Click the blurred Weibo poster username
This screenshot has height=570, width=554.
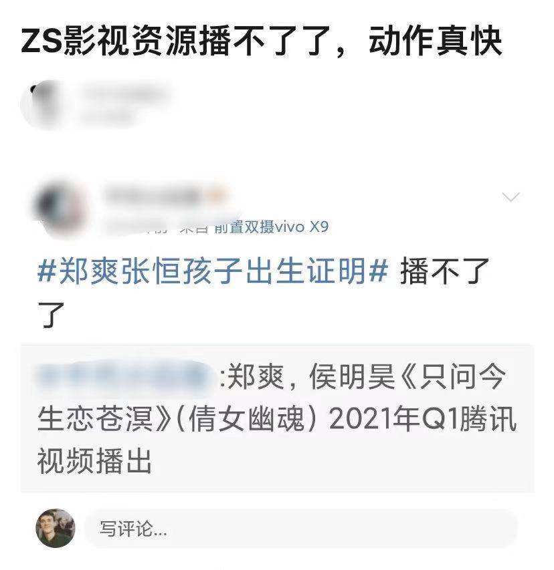pos(154,196)
